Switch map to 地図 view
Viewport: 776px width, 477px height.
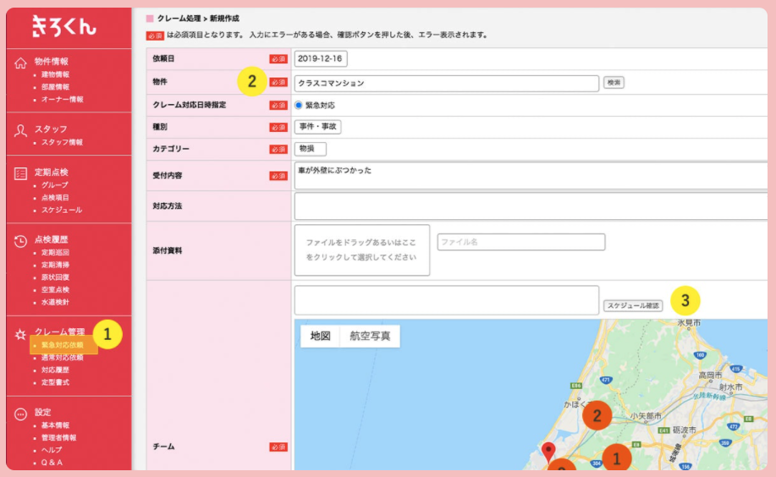point(320,336)
